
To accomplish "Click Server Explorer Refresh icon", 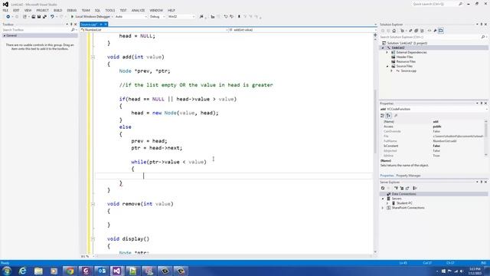I will (x=383, y=188).
